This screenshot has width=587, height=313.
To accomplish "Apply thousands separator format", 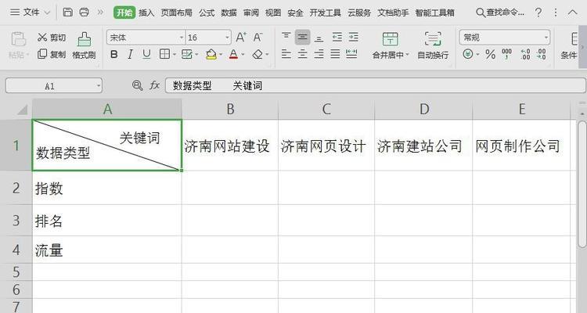I will click(507, 54).
